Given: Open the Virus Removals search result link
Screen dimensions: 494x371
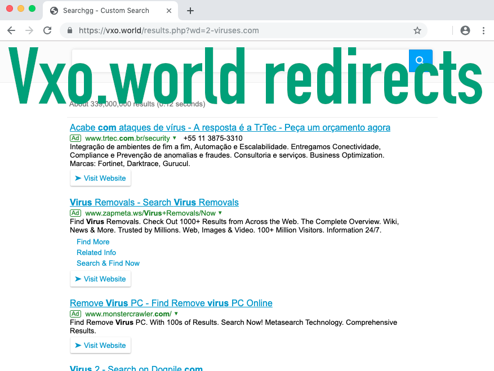Looking at the screenshot, I should click(x=154, y=202).
